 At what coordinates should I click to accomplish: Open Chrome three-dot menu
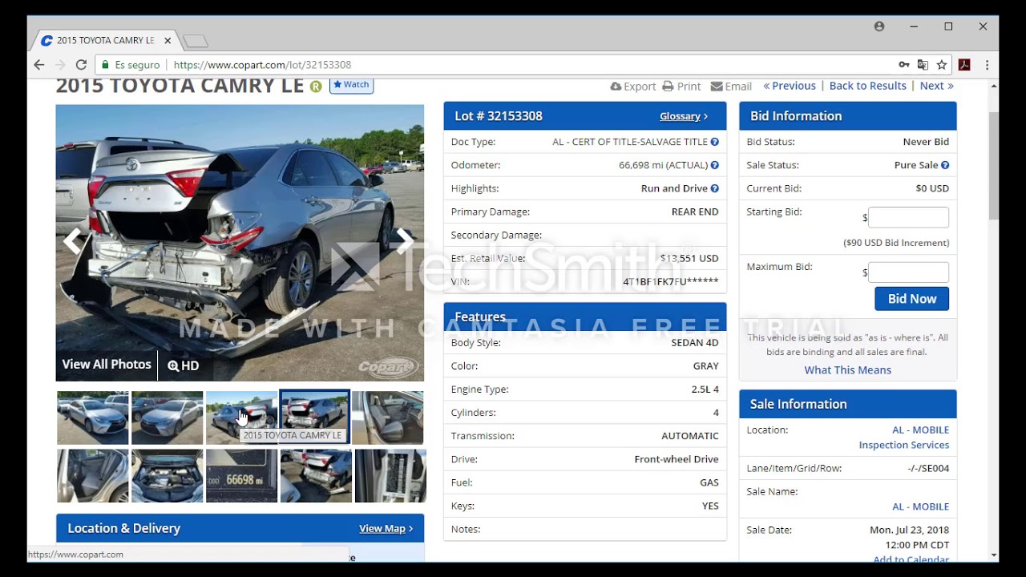(x=987, y=65)
